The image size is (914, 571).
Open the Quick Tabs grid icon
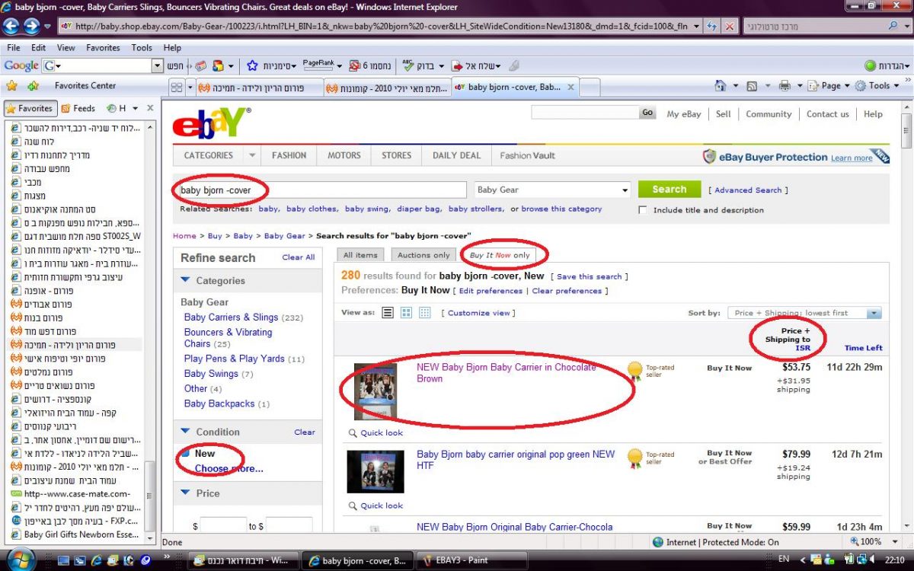[177, 88]
